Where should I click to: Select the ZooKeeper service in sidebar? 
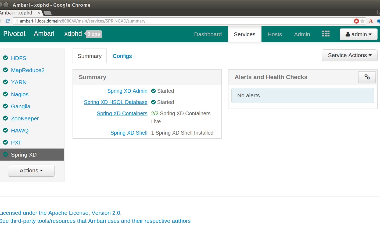tap(25, 118)
